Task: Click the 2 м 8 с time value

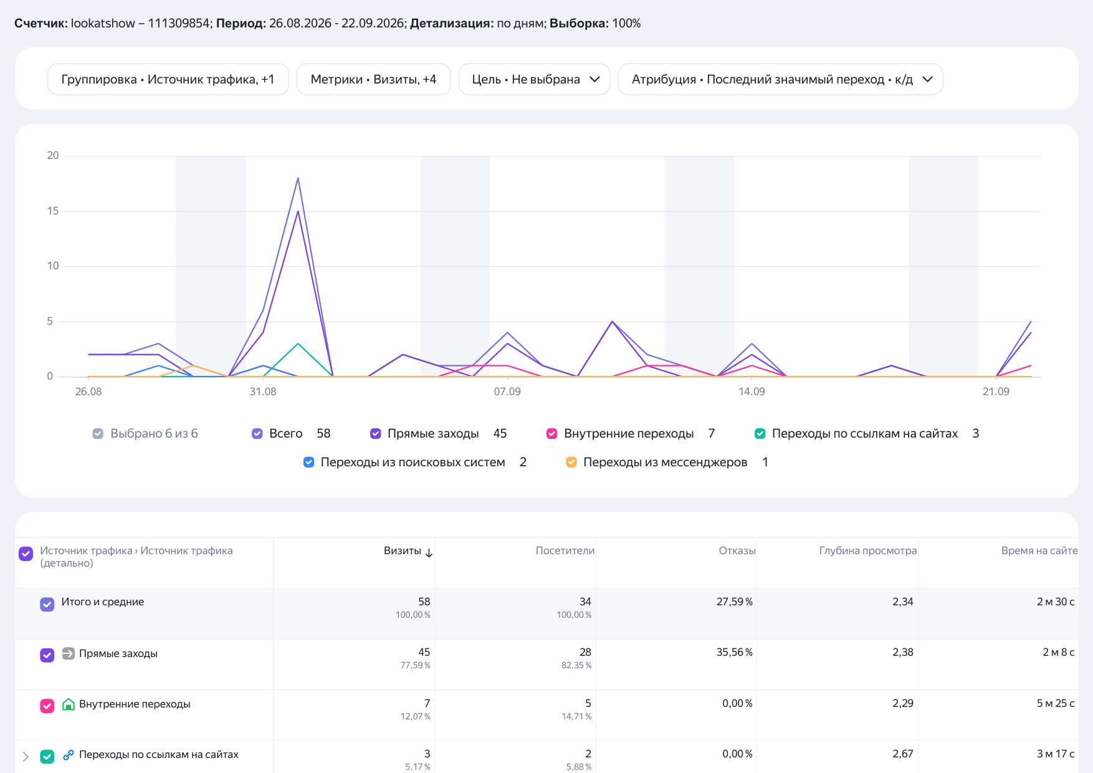Action: (x=1059, y=652)
